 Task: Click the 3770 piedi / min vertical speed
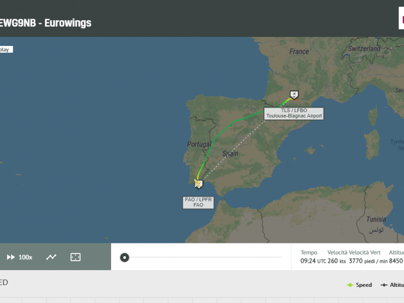369,261
